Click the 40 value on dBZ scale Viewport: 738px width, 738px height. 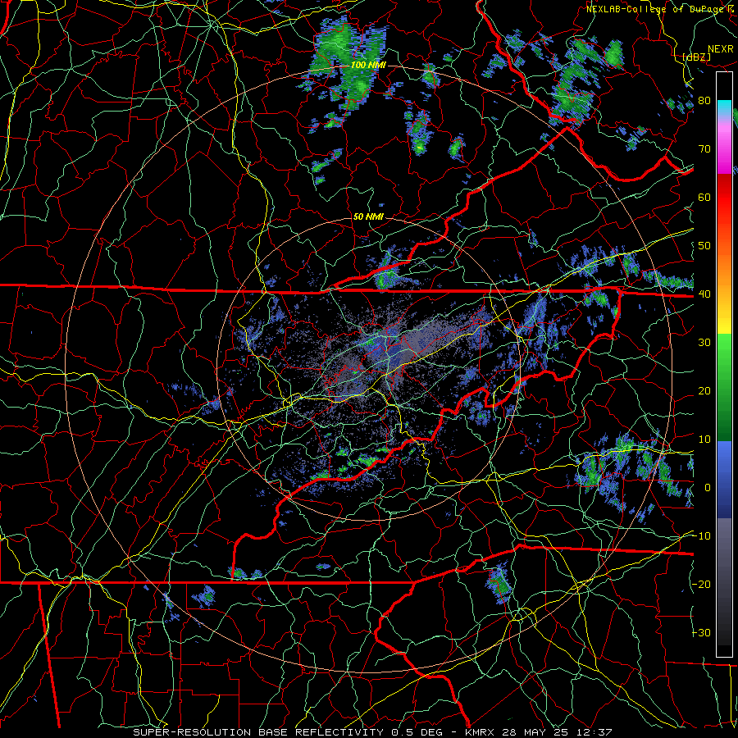pos(704,294)
